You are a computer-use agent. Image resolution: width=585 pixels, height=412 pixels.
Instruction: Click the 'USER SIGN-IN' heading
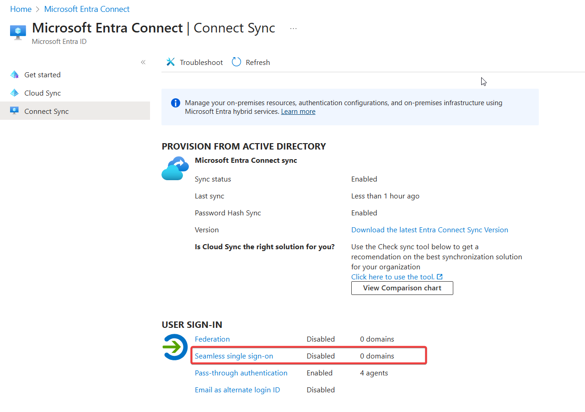(x=192, y=325)
